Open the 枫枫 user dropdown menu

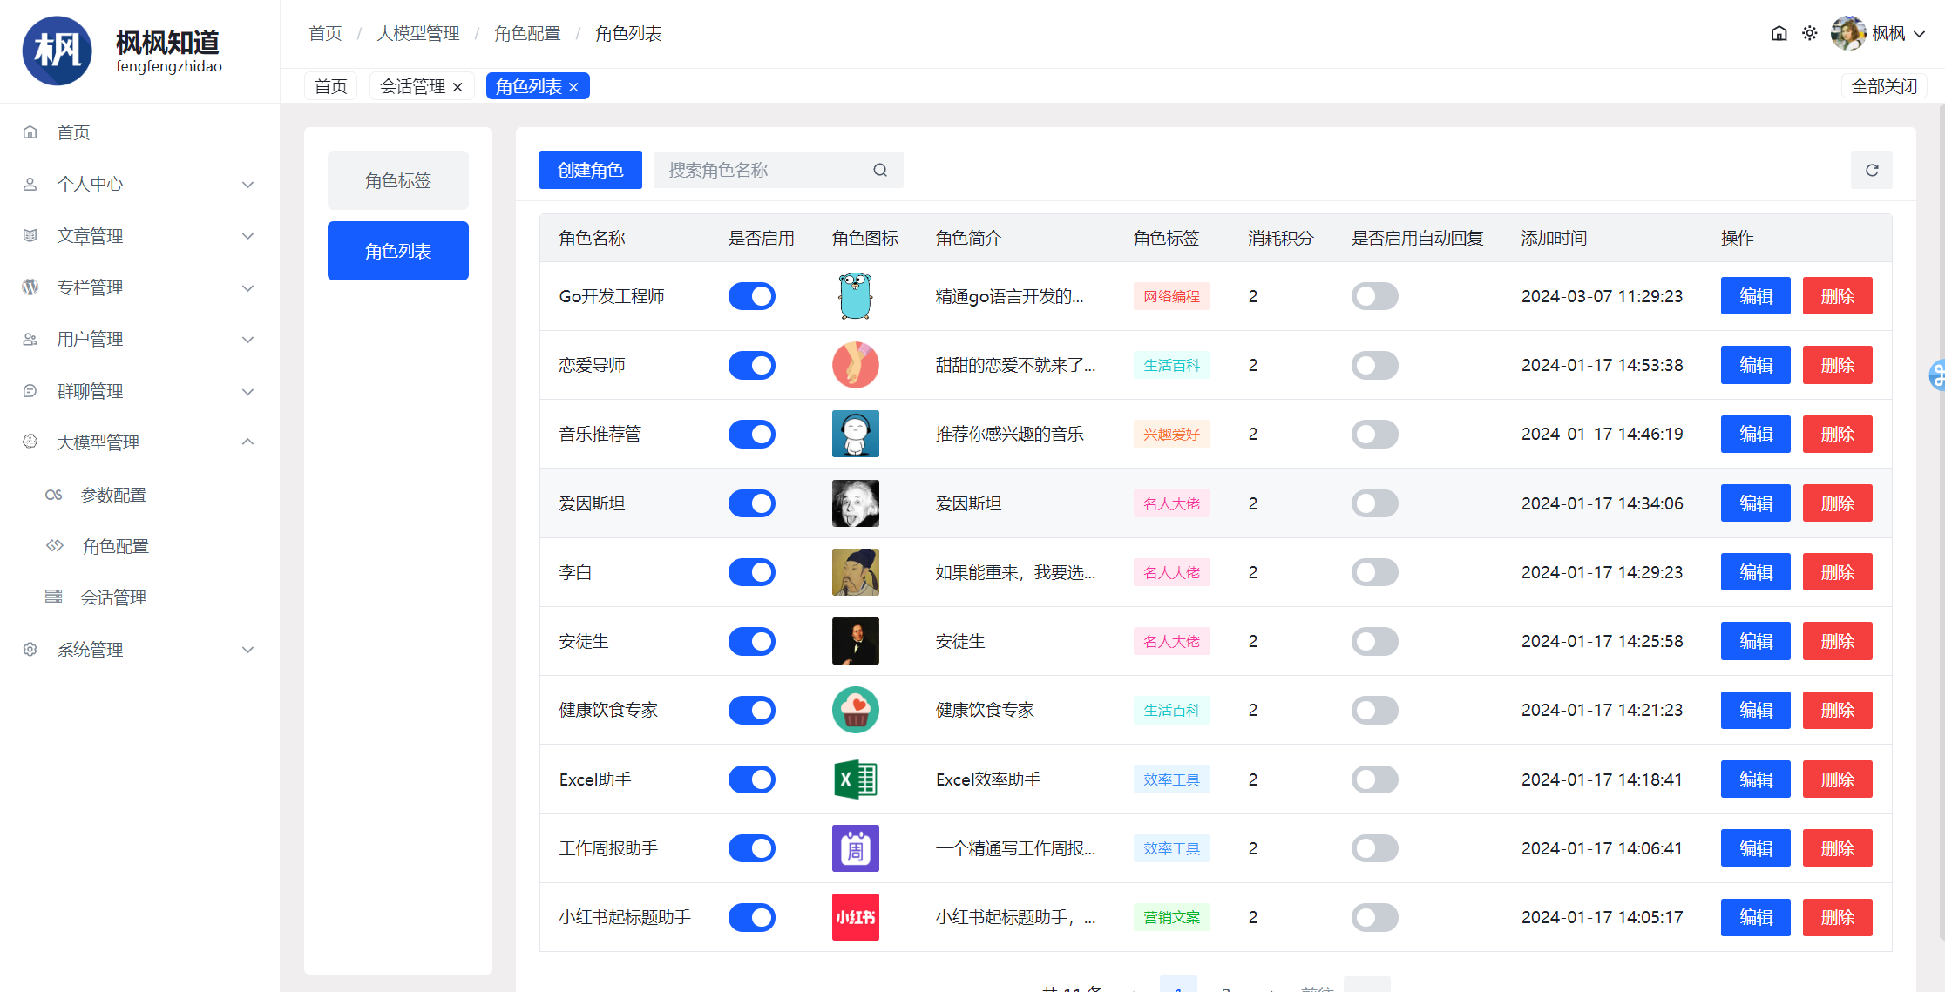[1887, 33]
